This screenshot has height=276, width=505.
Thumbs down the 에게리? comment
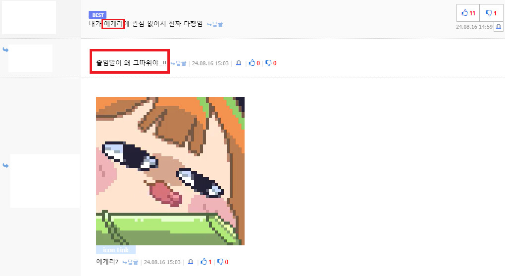click(x=223, y=262)
